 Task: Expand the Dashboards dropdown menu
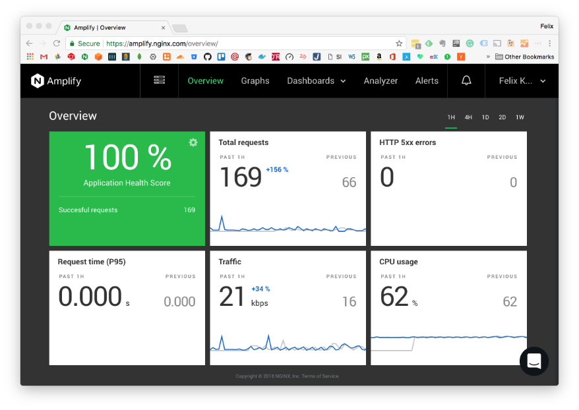pyautogui.click(x=316, y=81)
